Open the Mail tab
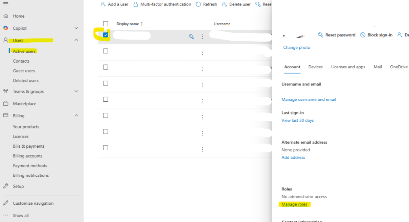This screenshot has width=409, height=222. [378, 67]
